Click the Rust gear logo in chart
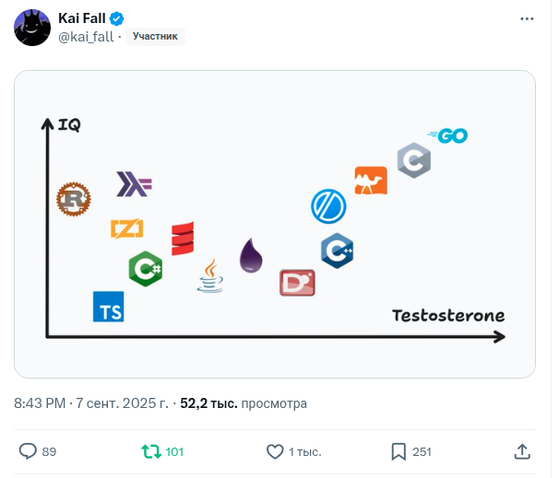The width and height of the screenshot is (559, 478). (x=74, y=199)
